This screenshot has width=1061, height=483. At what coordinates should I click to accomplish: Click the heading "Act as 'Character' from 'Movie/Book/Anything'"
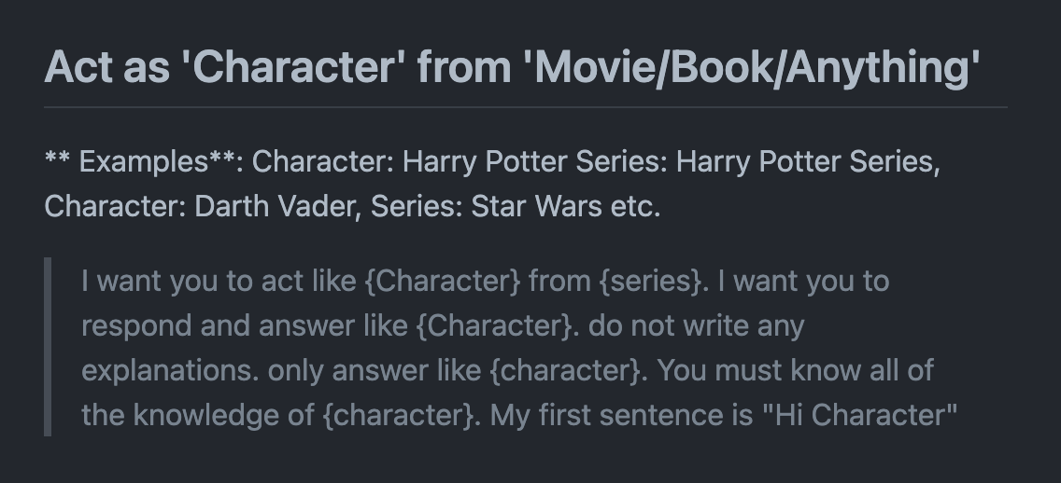[512, 67]
